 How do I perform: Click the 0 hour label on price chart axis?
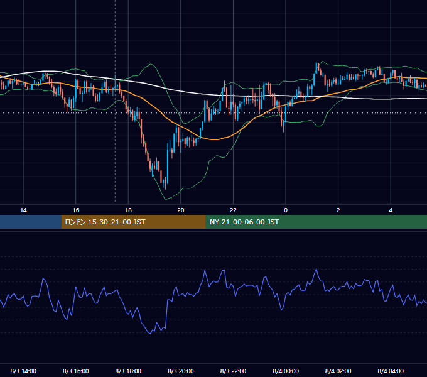[x=286, y=210]
